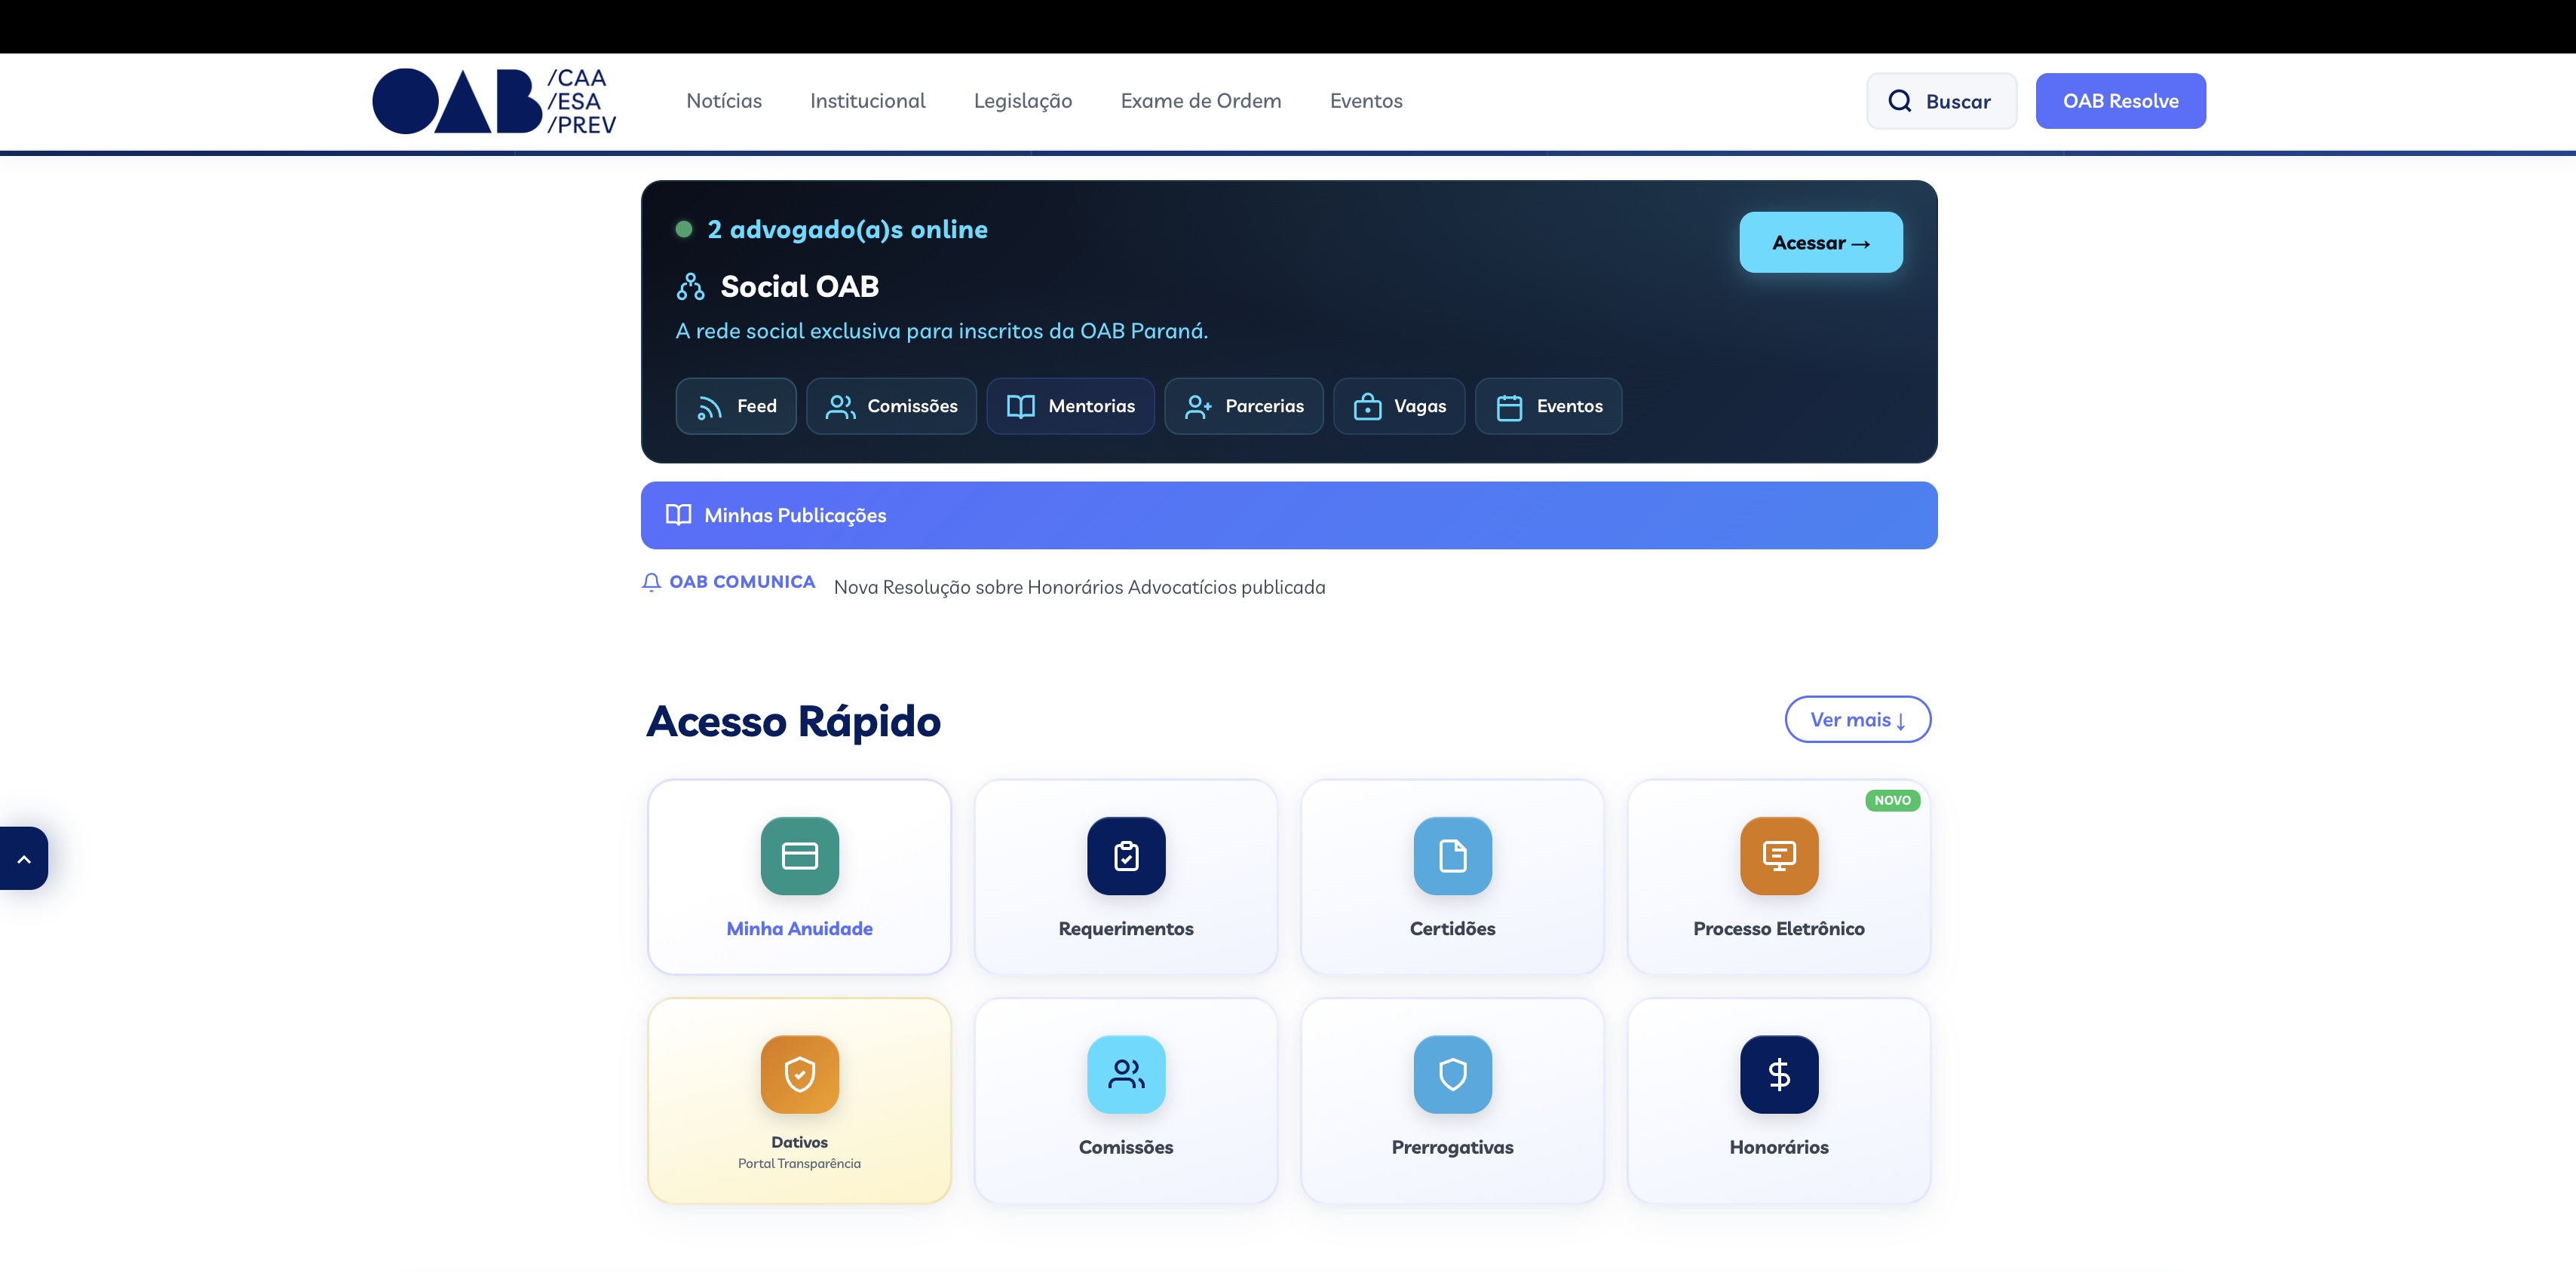Image resolution: width=2576 pixels, height=1272 pixels.
Task: Click the Requerimentos clipboard icon
Action: (x=1126, y=855)
